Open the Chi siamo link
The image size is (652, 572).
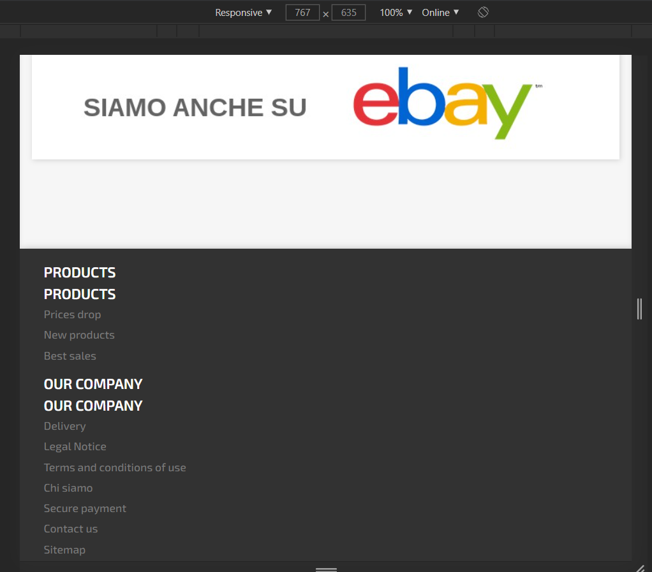tap(68, 488)
